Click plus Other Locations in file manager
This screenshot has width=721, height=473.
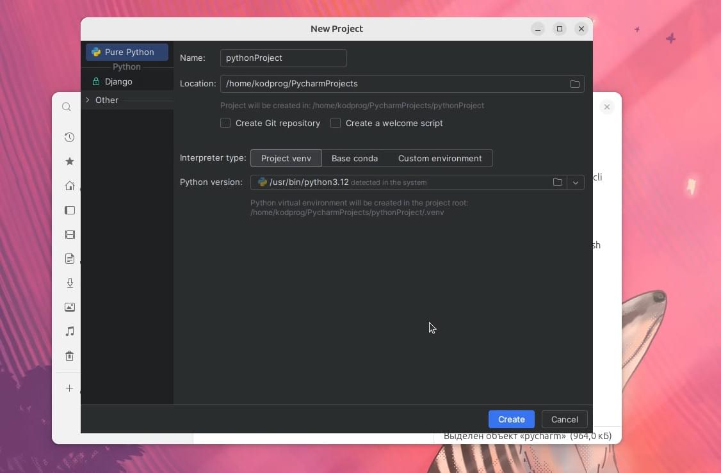[69, 388]
